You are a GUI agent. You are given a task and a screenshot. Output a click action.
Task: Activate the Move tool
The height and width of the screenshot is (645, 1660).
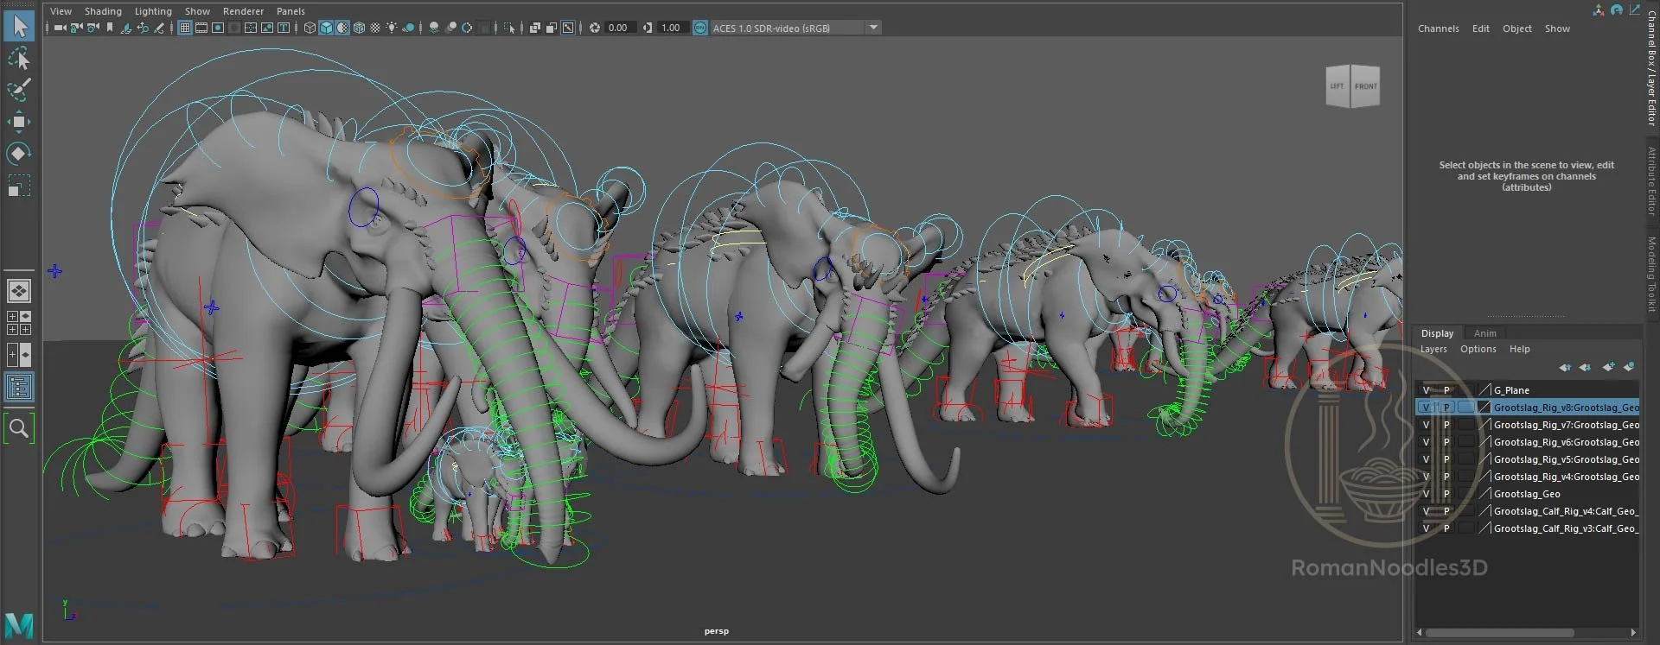point(18,121)
